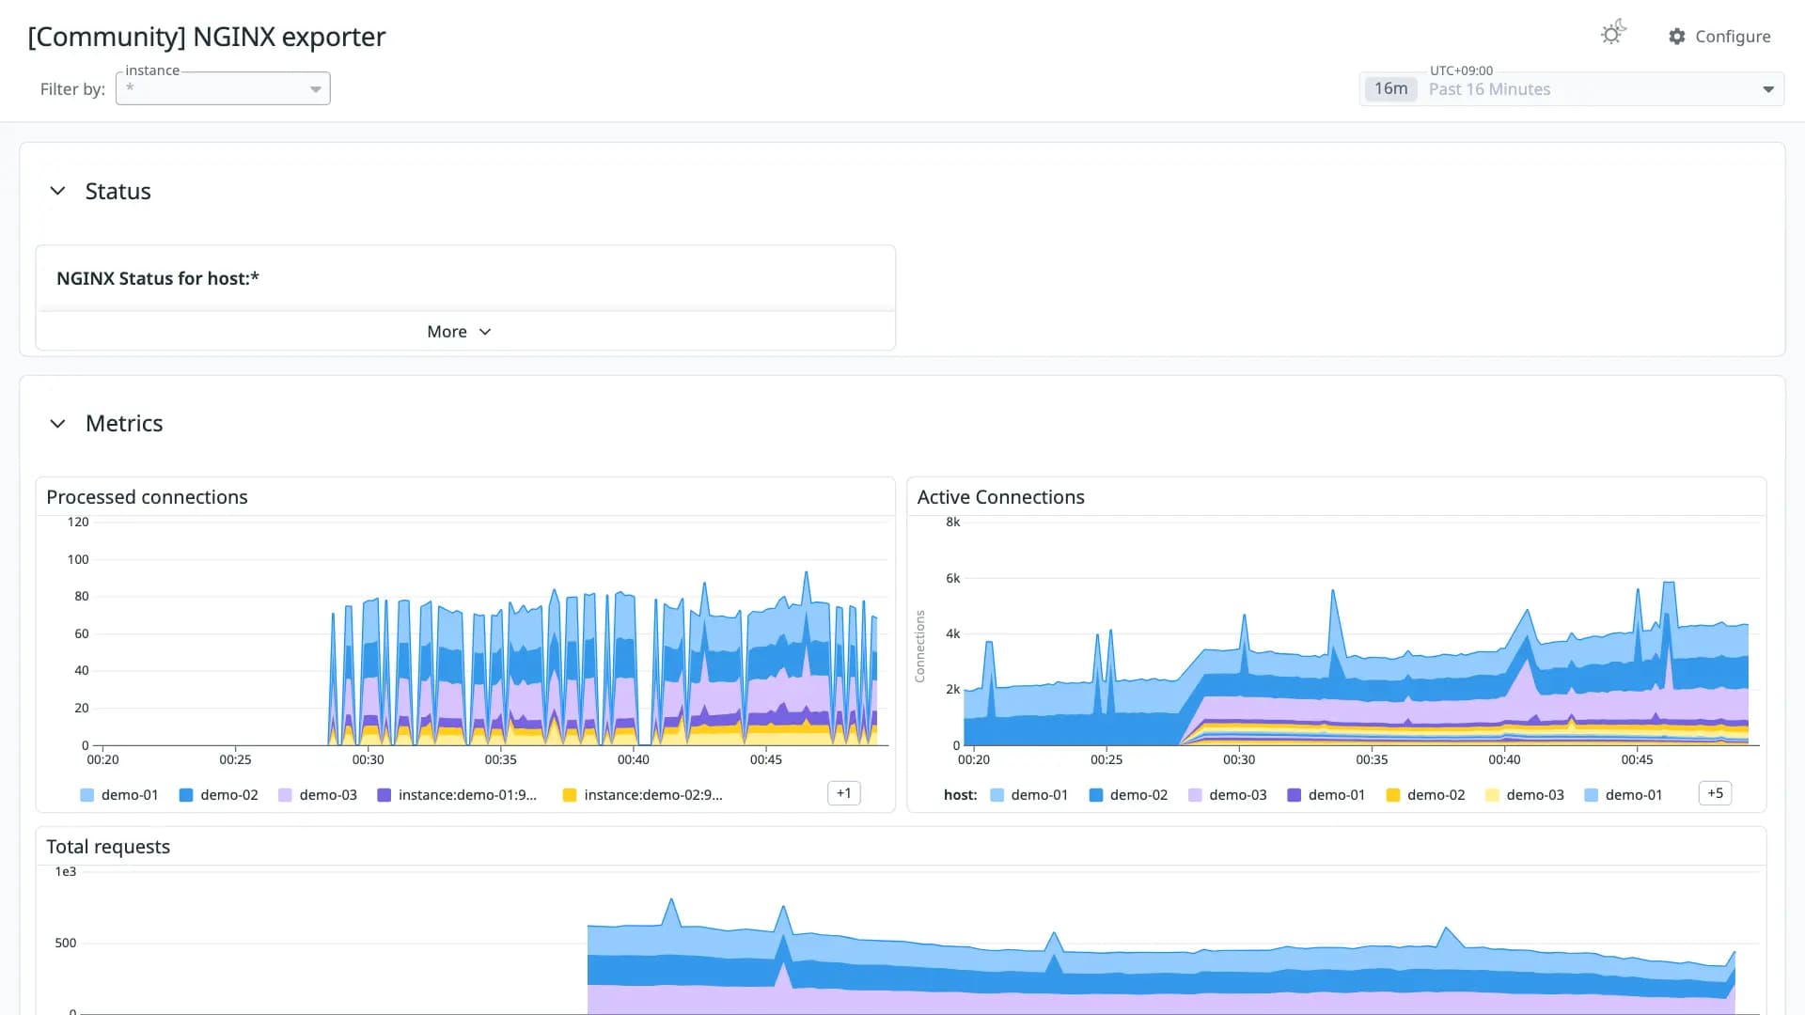This screenshot has width=1805, height=1015.
Task: Click the instance:demo-01:9... legend label
Action: pyautogui.click(x=467, y=795)
